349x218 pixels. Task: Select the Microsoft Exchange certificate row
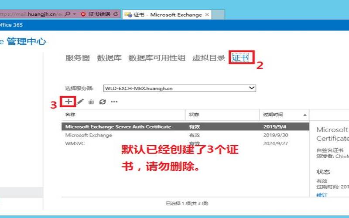[185, 135]
